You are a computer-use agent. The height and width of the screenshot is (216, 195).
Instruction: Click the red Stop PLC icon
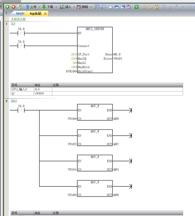tap(13, 7)
